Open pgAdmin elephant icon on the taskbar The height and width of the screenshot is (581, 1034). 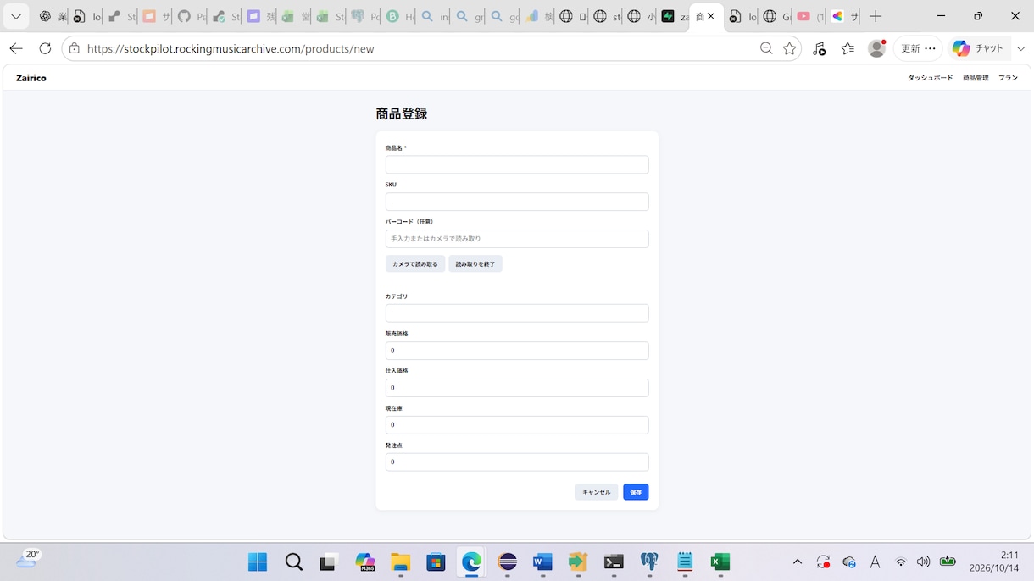(649, 562)
